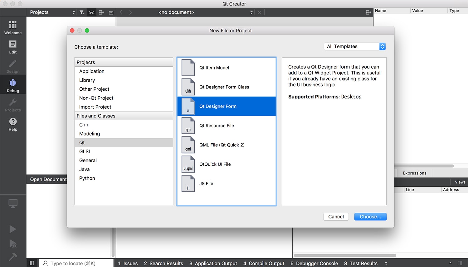Viewport: 468px width, 267px height.
Task: Click the Run play button
Action: coord(13,229)
